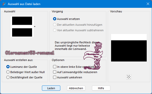Open Hilfe for this dialog
The height and width of the screenshot is (94, 152).
[x=101, y=88]
